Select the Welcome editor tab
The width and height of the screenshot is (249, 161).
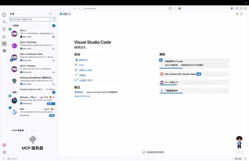pos(65,14)
